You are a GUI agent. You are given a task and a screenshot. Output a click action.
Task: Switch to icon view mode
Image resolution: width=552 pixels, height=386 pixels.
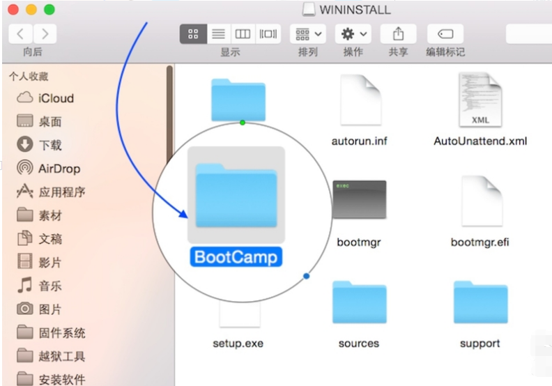pyautogui.click(x=193, y=33)
